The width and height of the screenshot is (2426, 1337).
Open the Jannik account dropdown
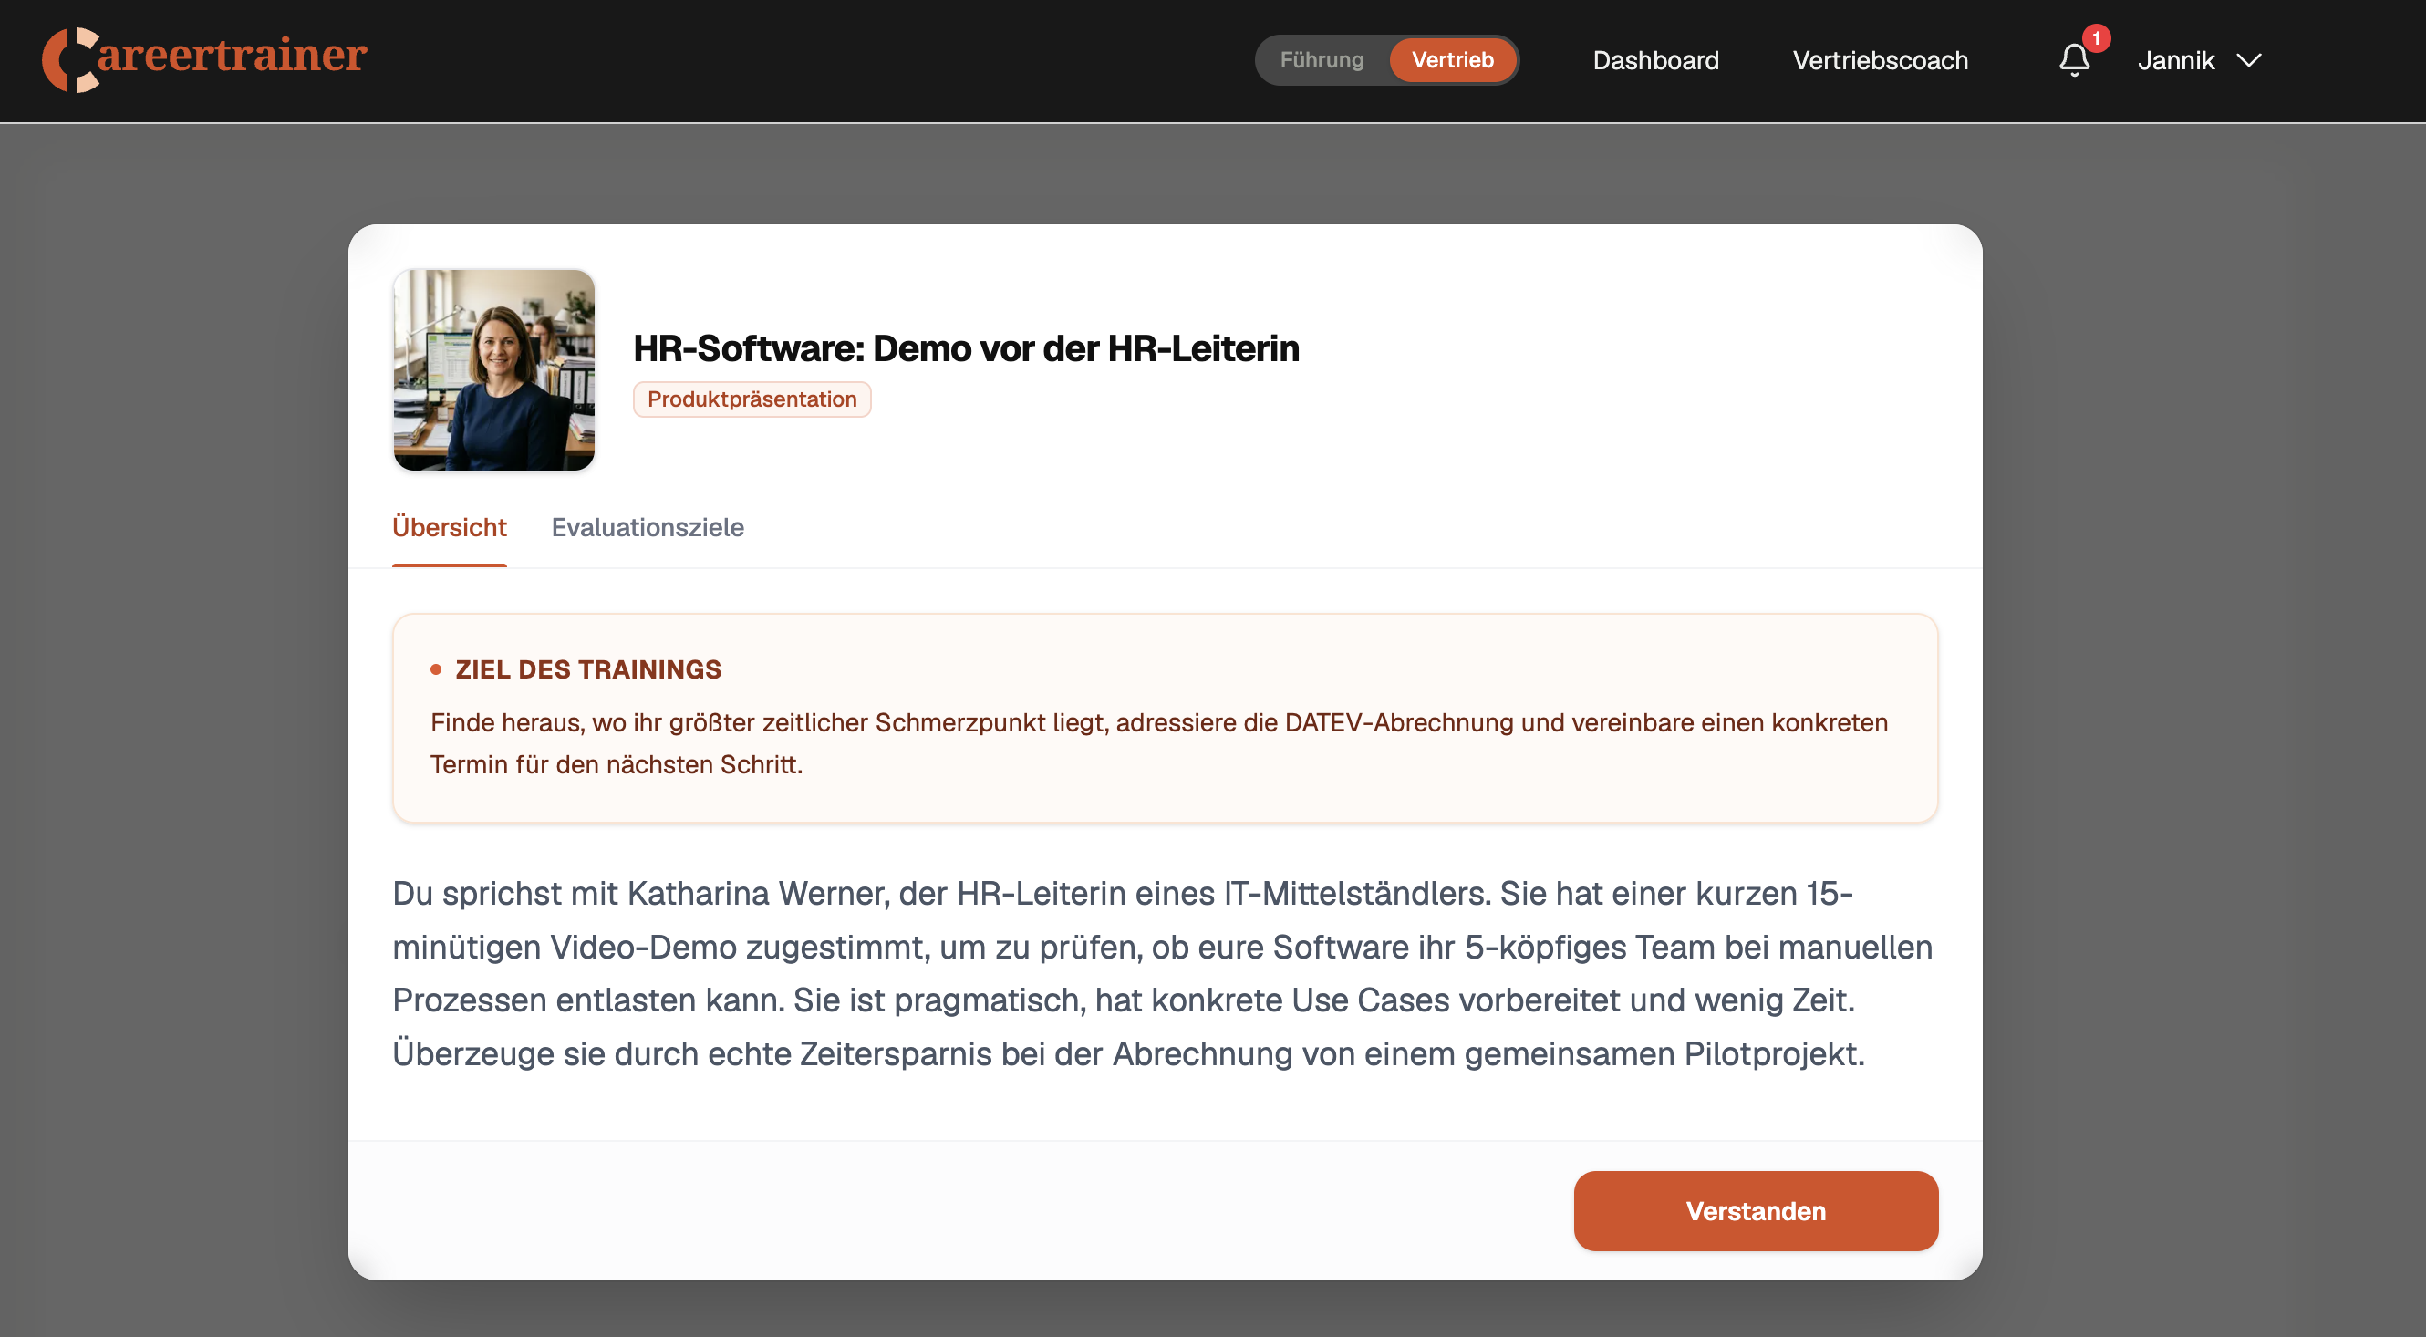[x=2175, y=61]
